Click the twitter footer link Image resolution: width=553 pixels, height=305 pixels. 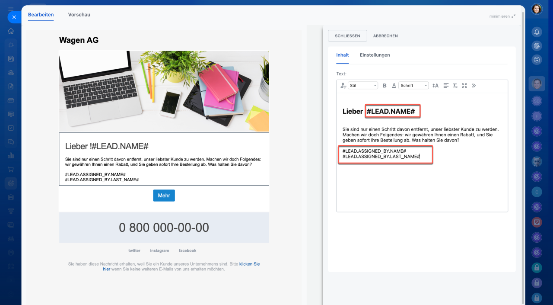point(134,251)
